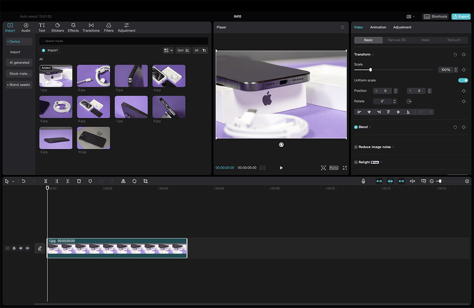
Task: Open the Shortcuts button
Action: (435, 17)
